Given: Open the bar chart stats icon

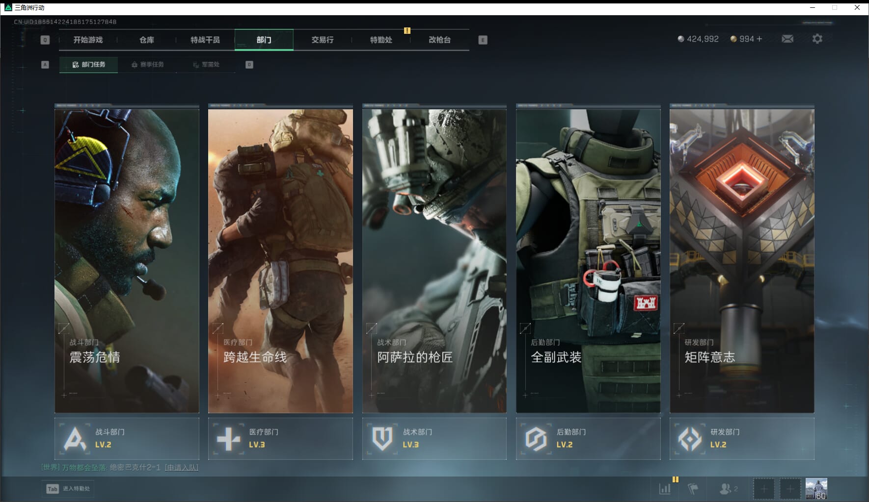Looking at the screenshot, I should click(665, 489).
